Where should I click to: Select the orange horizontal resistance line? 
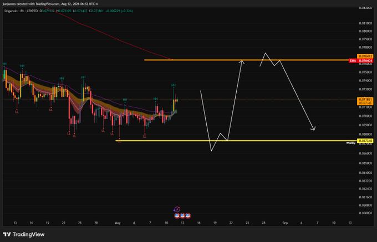click(x=247, y=60)
